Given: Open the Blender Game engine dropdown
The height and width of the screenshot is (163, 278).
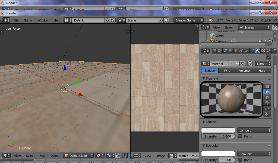Looking at the screenshot, I should 188,20.
